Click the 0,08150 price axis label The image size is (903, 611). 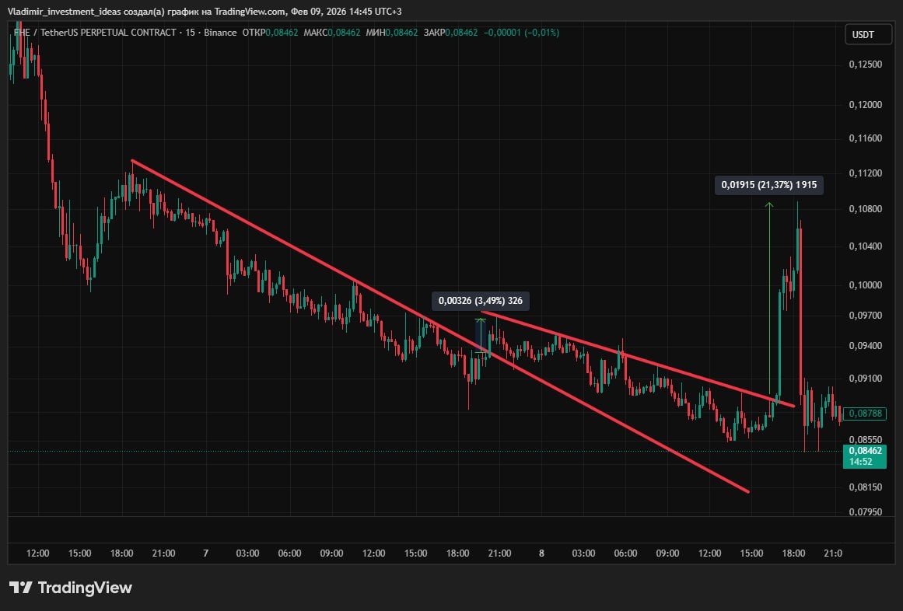pyautogui.click(x=865, y=487)
